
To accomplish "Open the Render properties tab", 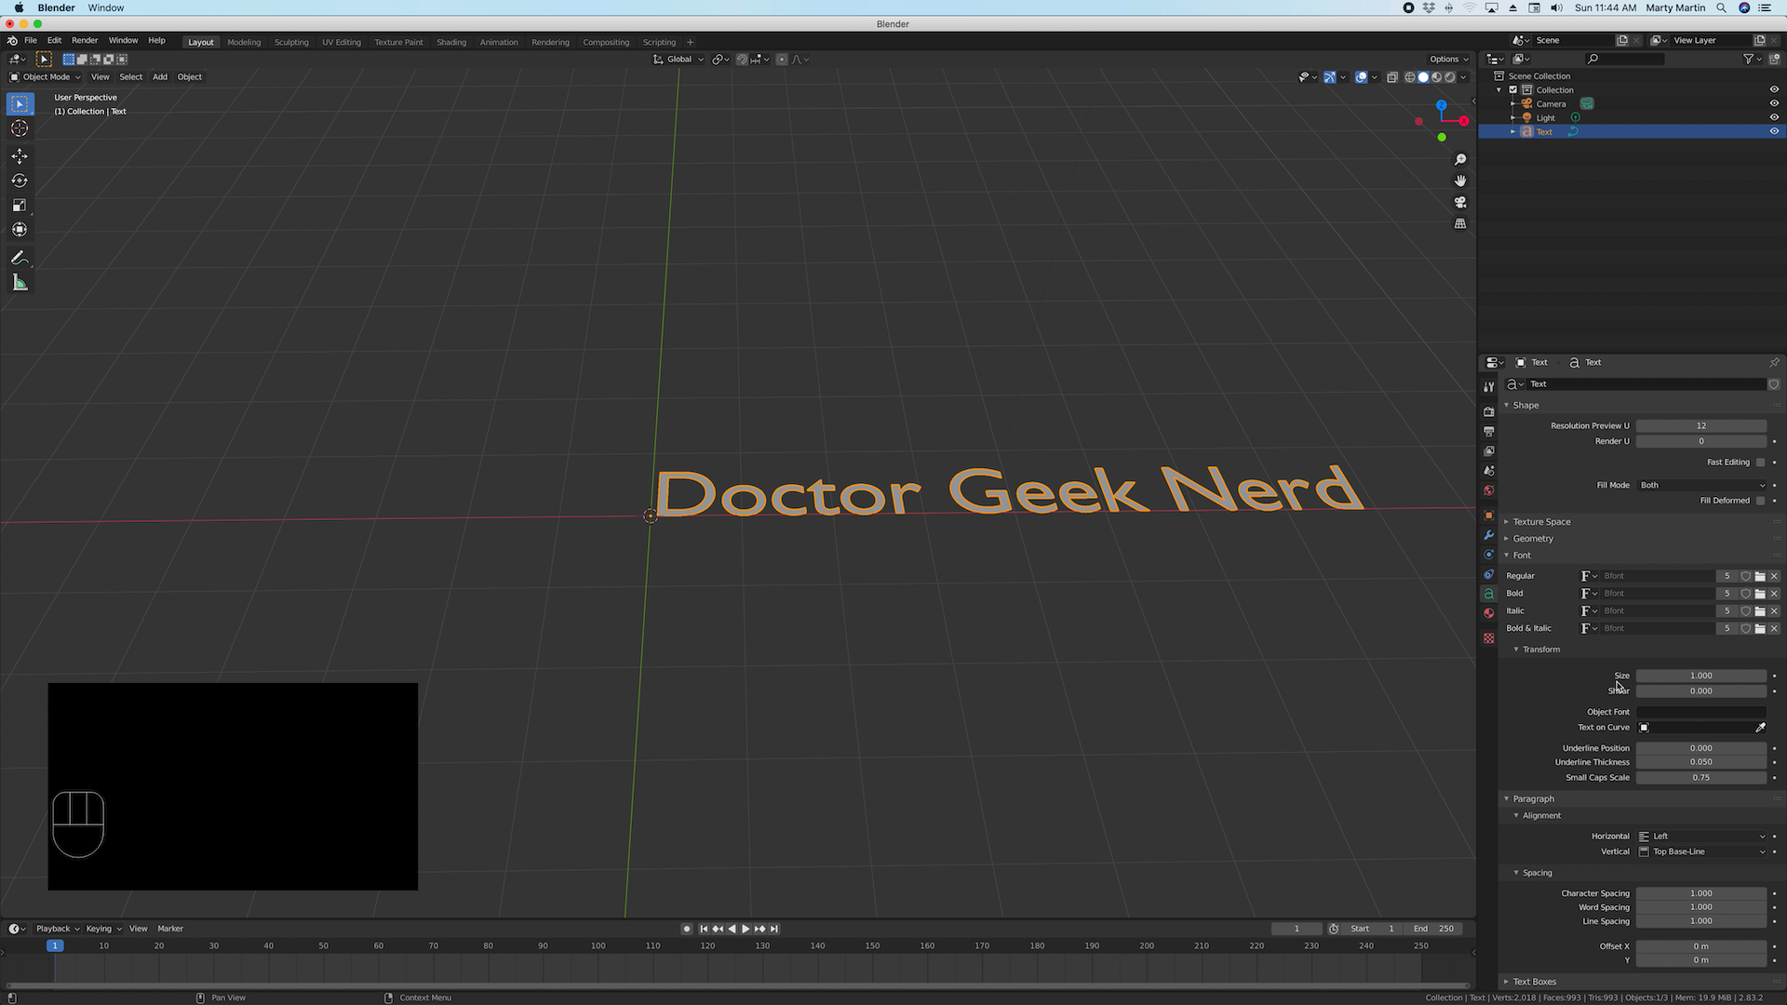I will pyautogui.click(x=1488, y=410).
